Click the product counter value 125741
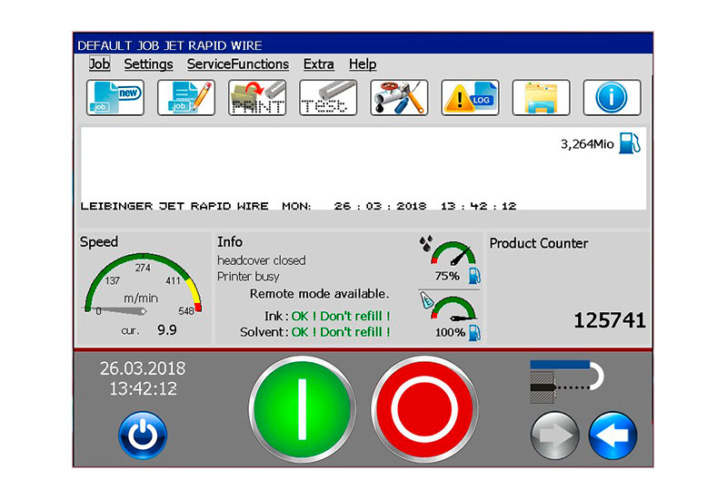This screenshot has height=499, width=727. (x=610, y=320)
